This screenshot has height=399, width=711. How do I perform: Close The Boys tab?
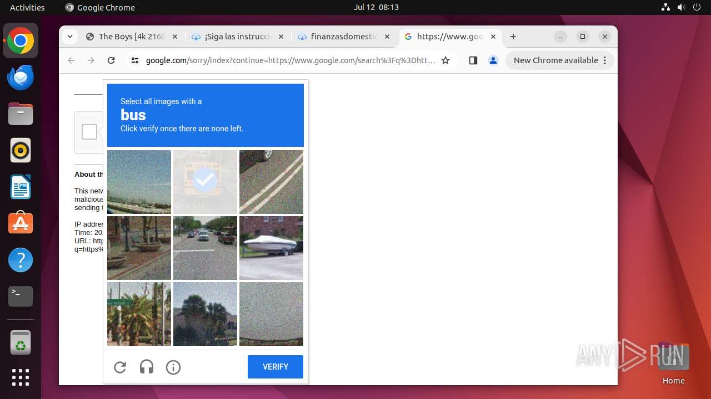coord(175,37)
